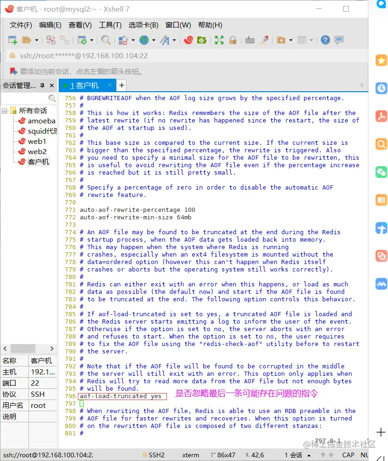
Task: Click the line aof-load-truncated yes
Action: pyautogui.click(x=121, y=396)
